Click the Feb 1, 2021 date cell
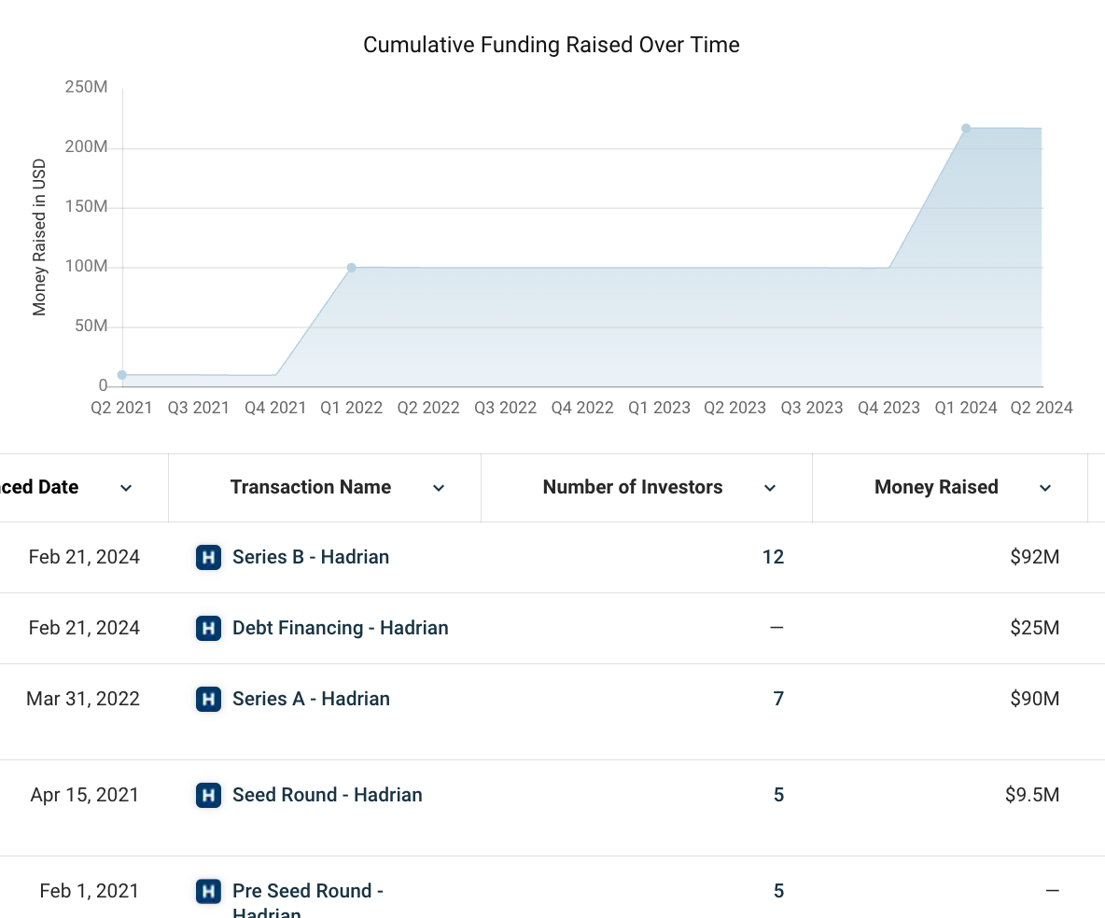Image resolution: width=1105 pixels, height=918 pixels. [90, 891]
